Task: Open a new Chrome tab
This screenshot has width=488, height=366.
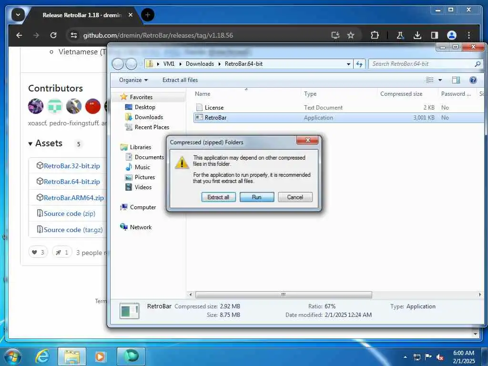Action: tap(148, 15)
